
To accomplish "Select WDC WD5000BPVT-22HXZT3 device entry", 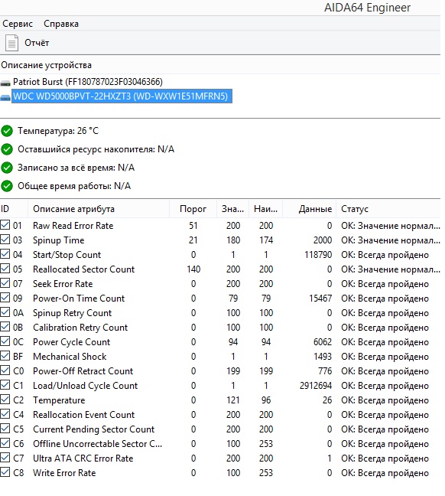I will click(x=120, y=96).
